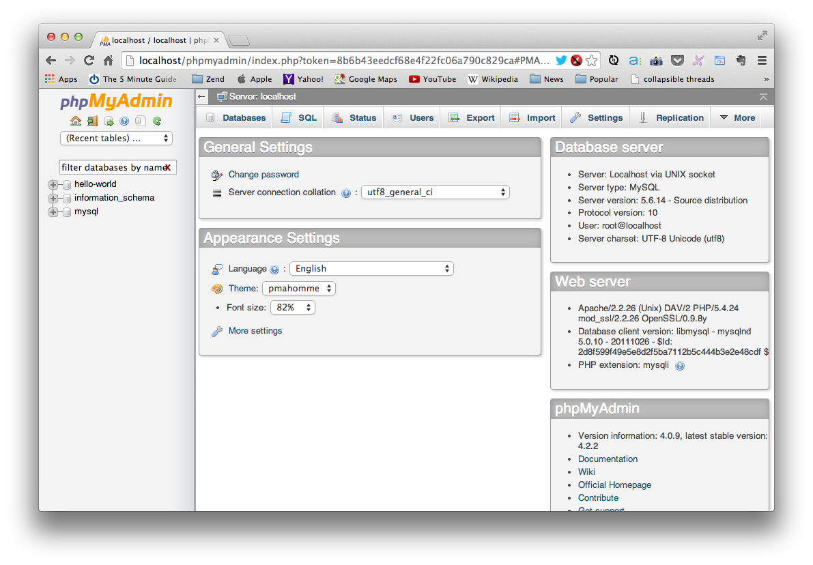Clear the database filter with the red X
The image size is (813, 565).
click(167, 167)
